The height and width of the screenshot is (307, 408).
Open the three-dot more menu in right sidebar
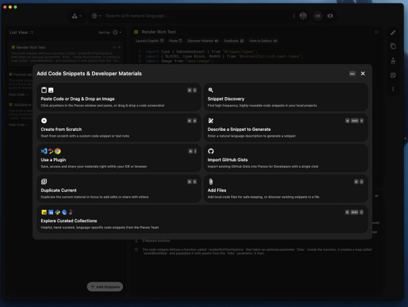393,89
